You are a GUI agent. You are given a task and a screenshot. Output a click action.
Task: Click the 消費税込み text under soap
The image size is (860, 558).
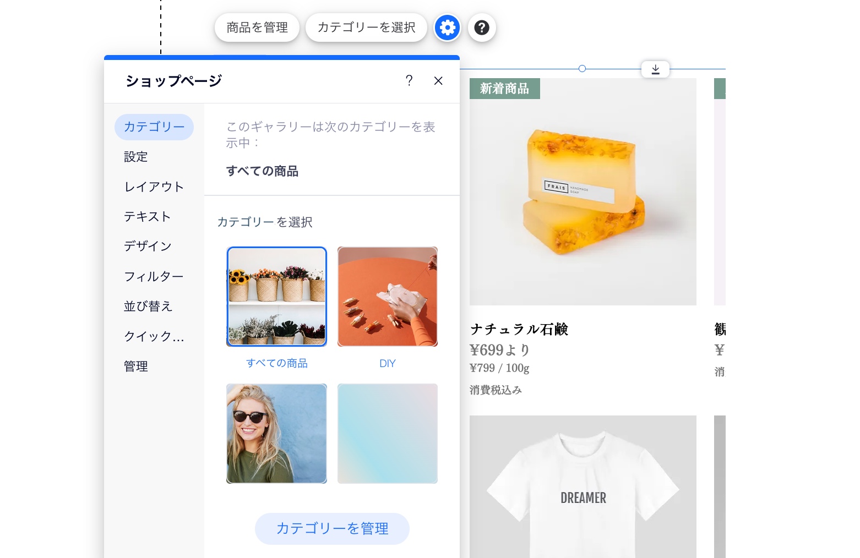tap(496, 390)
